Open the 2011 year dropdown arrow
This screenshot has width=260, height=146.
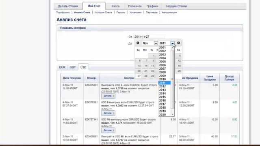click(173, 43)
